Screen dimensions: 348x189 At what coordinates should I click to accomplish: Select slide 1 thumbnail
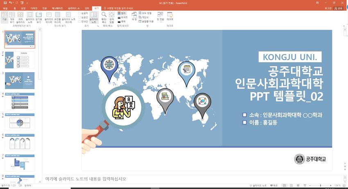[20, 39]
